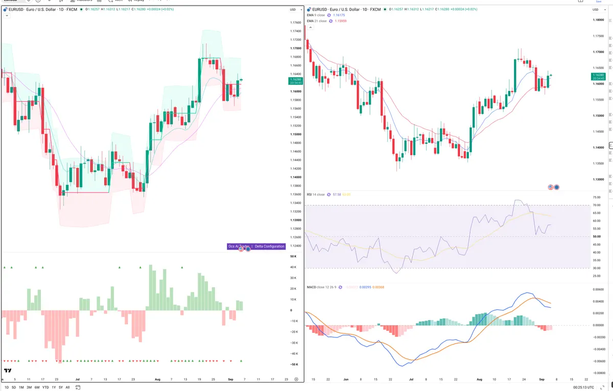Select the 5D time range
613x391 pixels.
(x=14, y=387)
